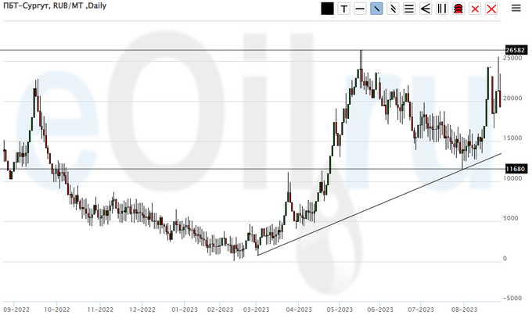Select the horizontal line drawing tool
Image resolution: width=532 pixels, height=315 pixels.
point(360,9)
